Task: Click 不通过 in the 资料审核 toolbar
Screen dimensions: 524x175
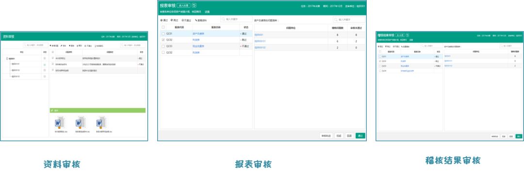Action: coord(88,46)
